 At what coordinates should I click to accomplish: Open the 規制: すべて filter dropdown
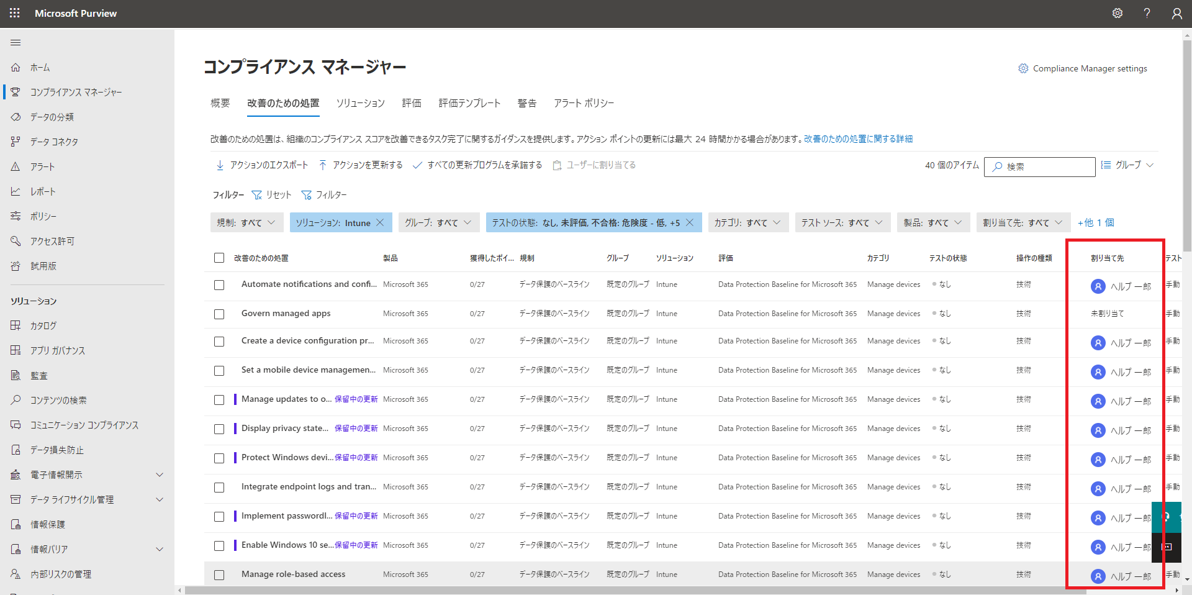coord(247,222)
